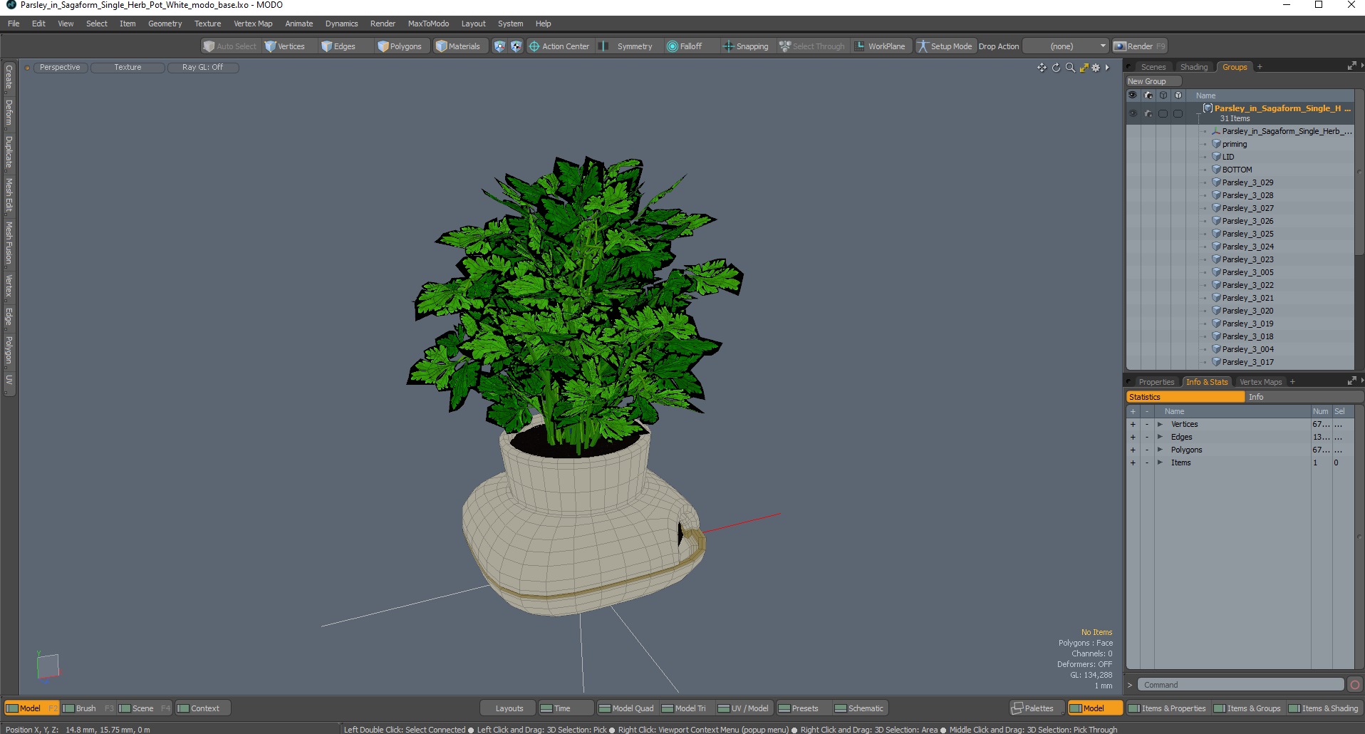Select Polygons selection mode
This screenshot has width=1365, height=734.
(400, 46)
